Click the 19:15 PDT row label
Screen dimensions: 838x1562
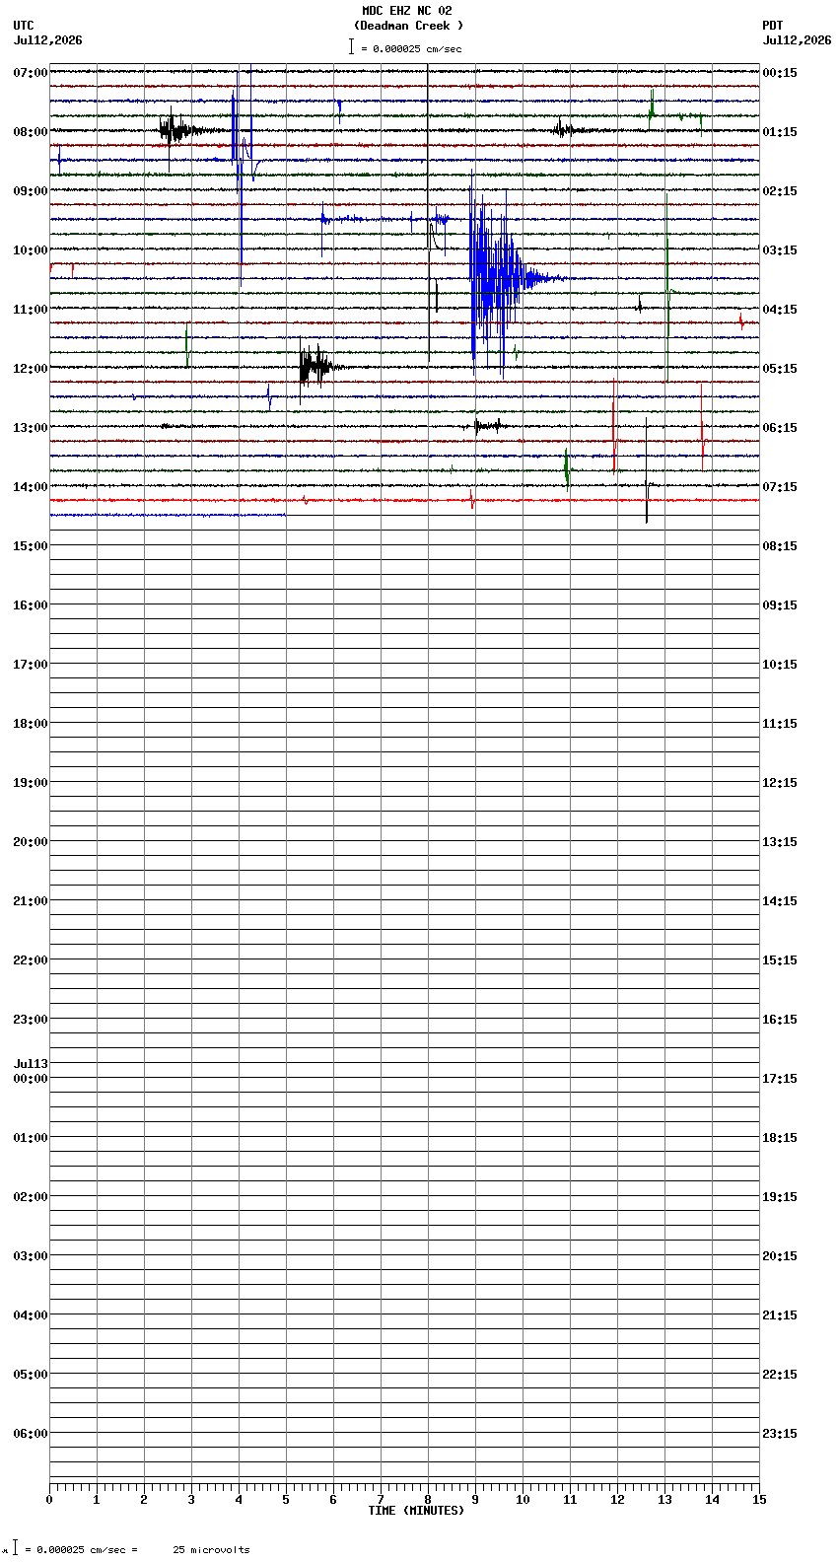[780, 1197]
